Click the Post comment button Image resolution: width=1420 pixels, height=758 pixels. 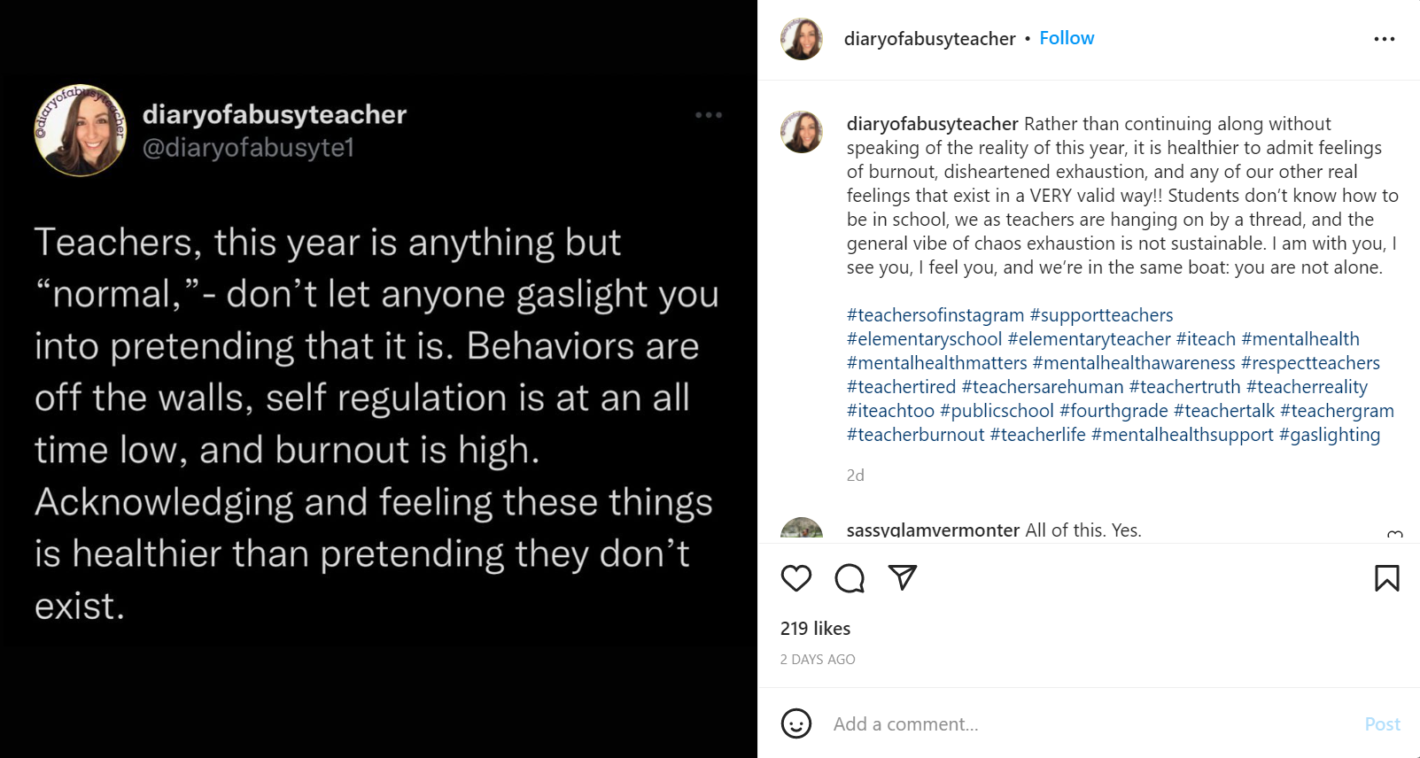(1382, 724)
